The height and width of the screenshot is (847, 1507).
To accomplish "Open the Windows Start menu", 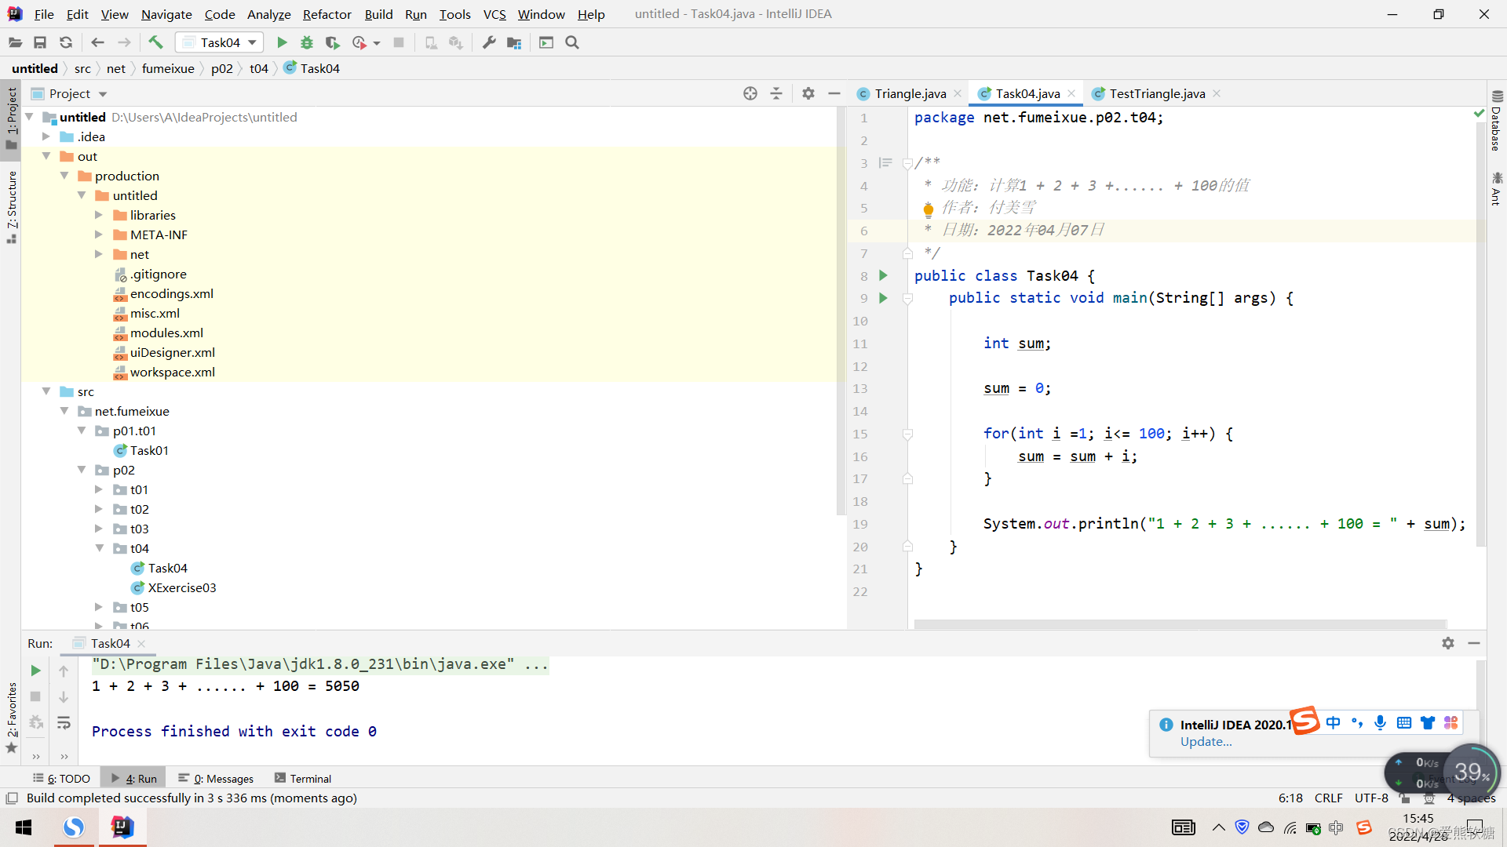I will pyautogui.click(x=24, y=827).
